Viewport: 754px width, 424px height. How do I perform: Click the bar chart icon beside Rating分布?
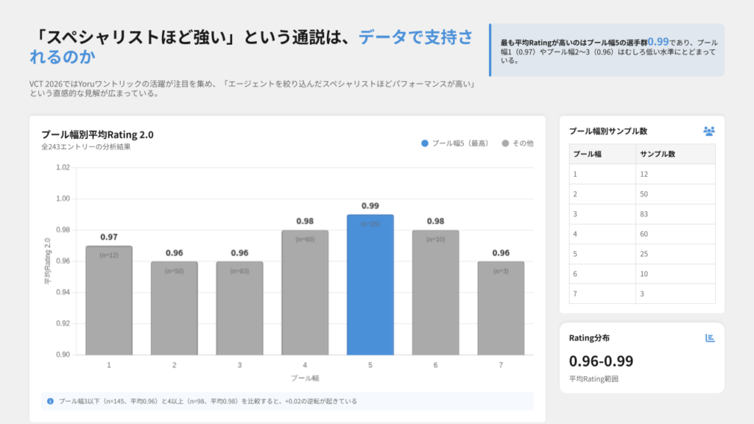pos(710,338)
